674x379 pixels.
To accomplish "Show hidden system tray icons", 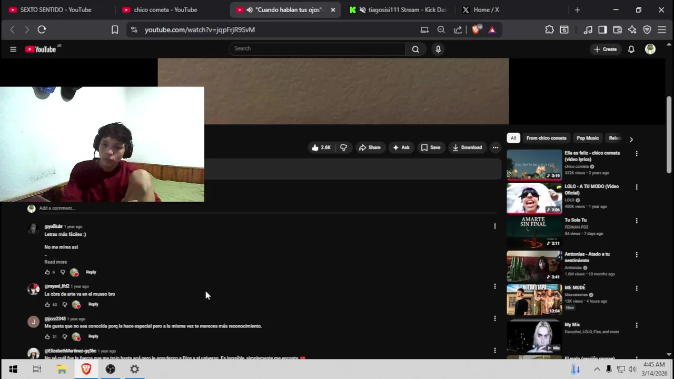I will (597, 369).
